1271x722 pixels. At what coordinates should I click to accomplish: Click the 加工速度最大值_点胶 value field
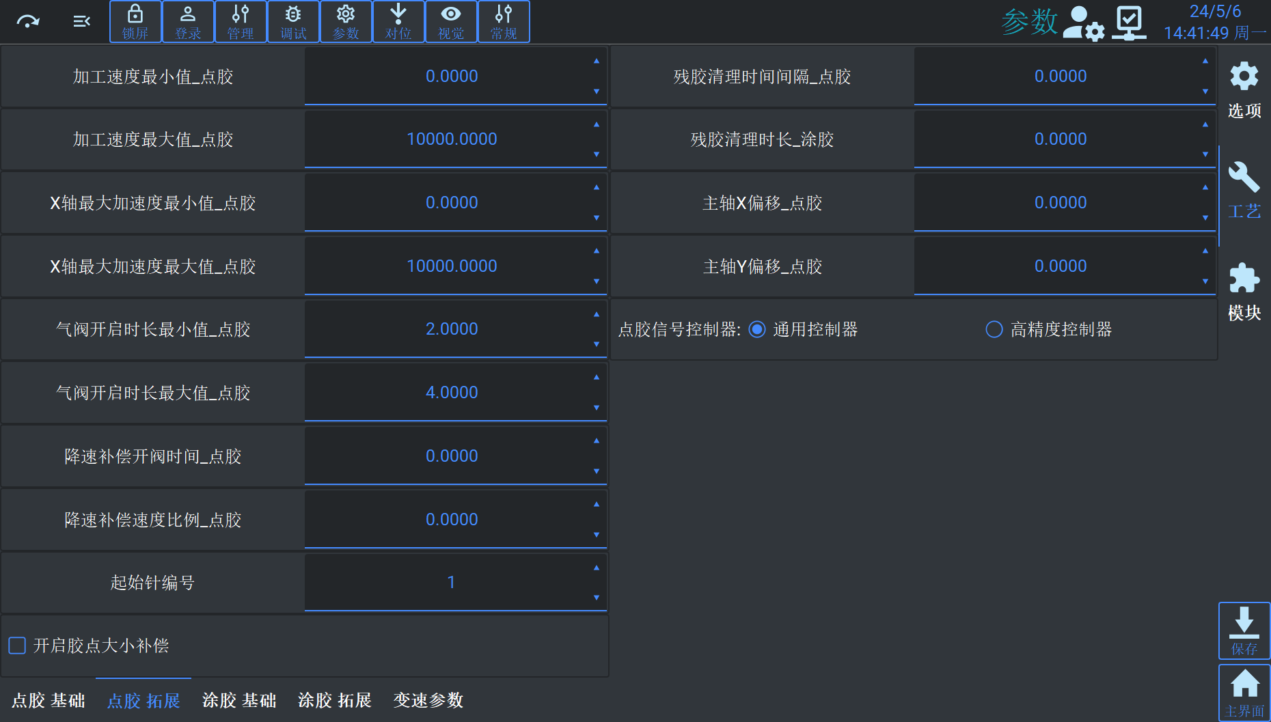(x=451, y=139)
